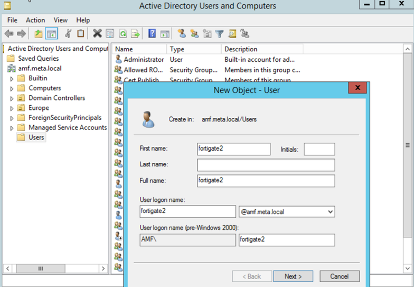This screenshot has width=414, height=287.
Task: Click the user avatar icon in dialog
Action: [x=148, y=119]
